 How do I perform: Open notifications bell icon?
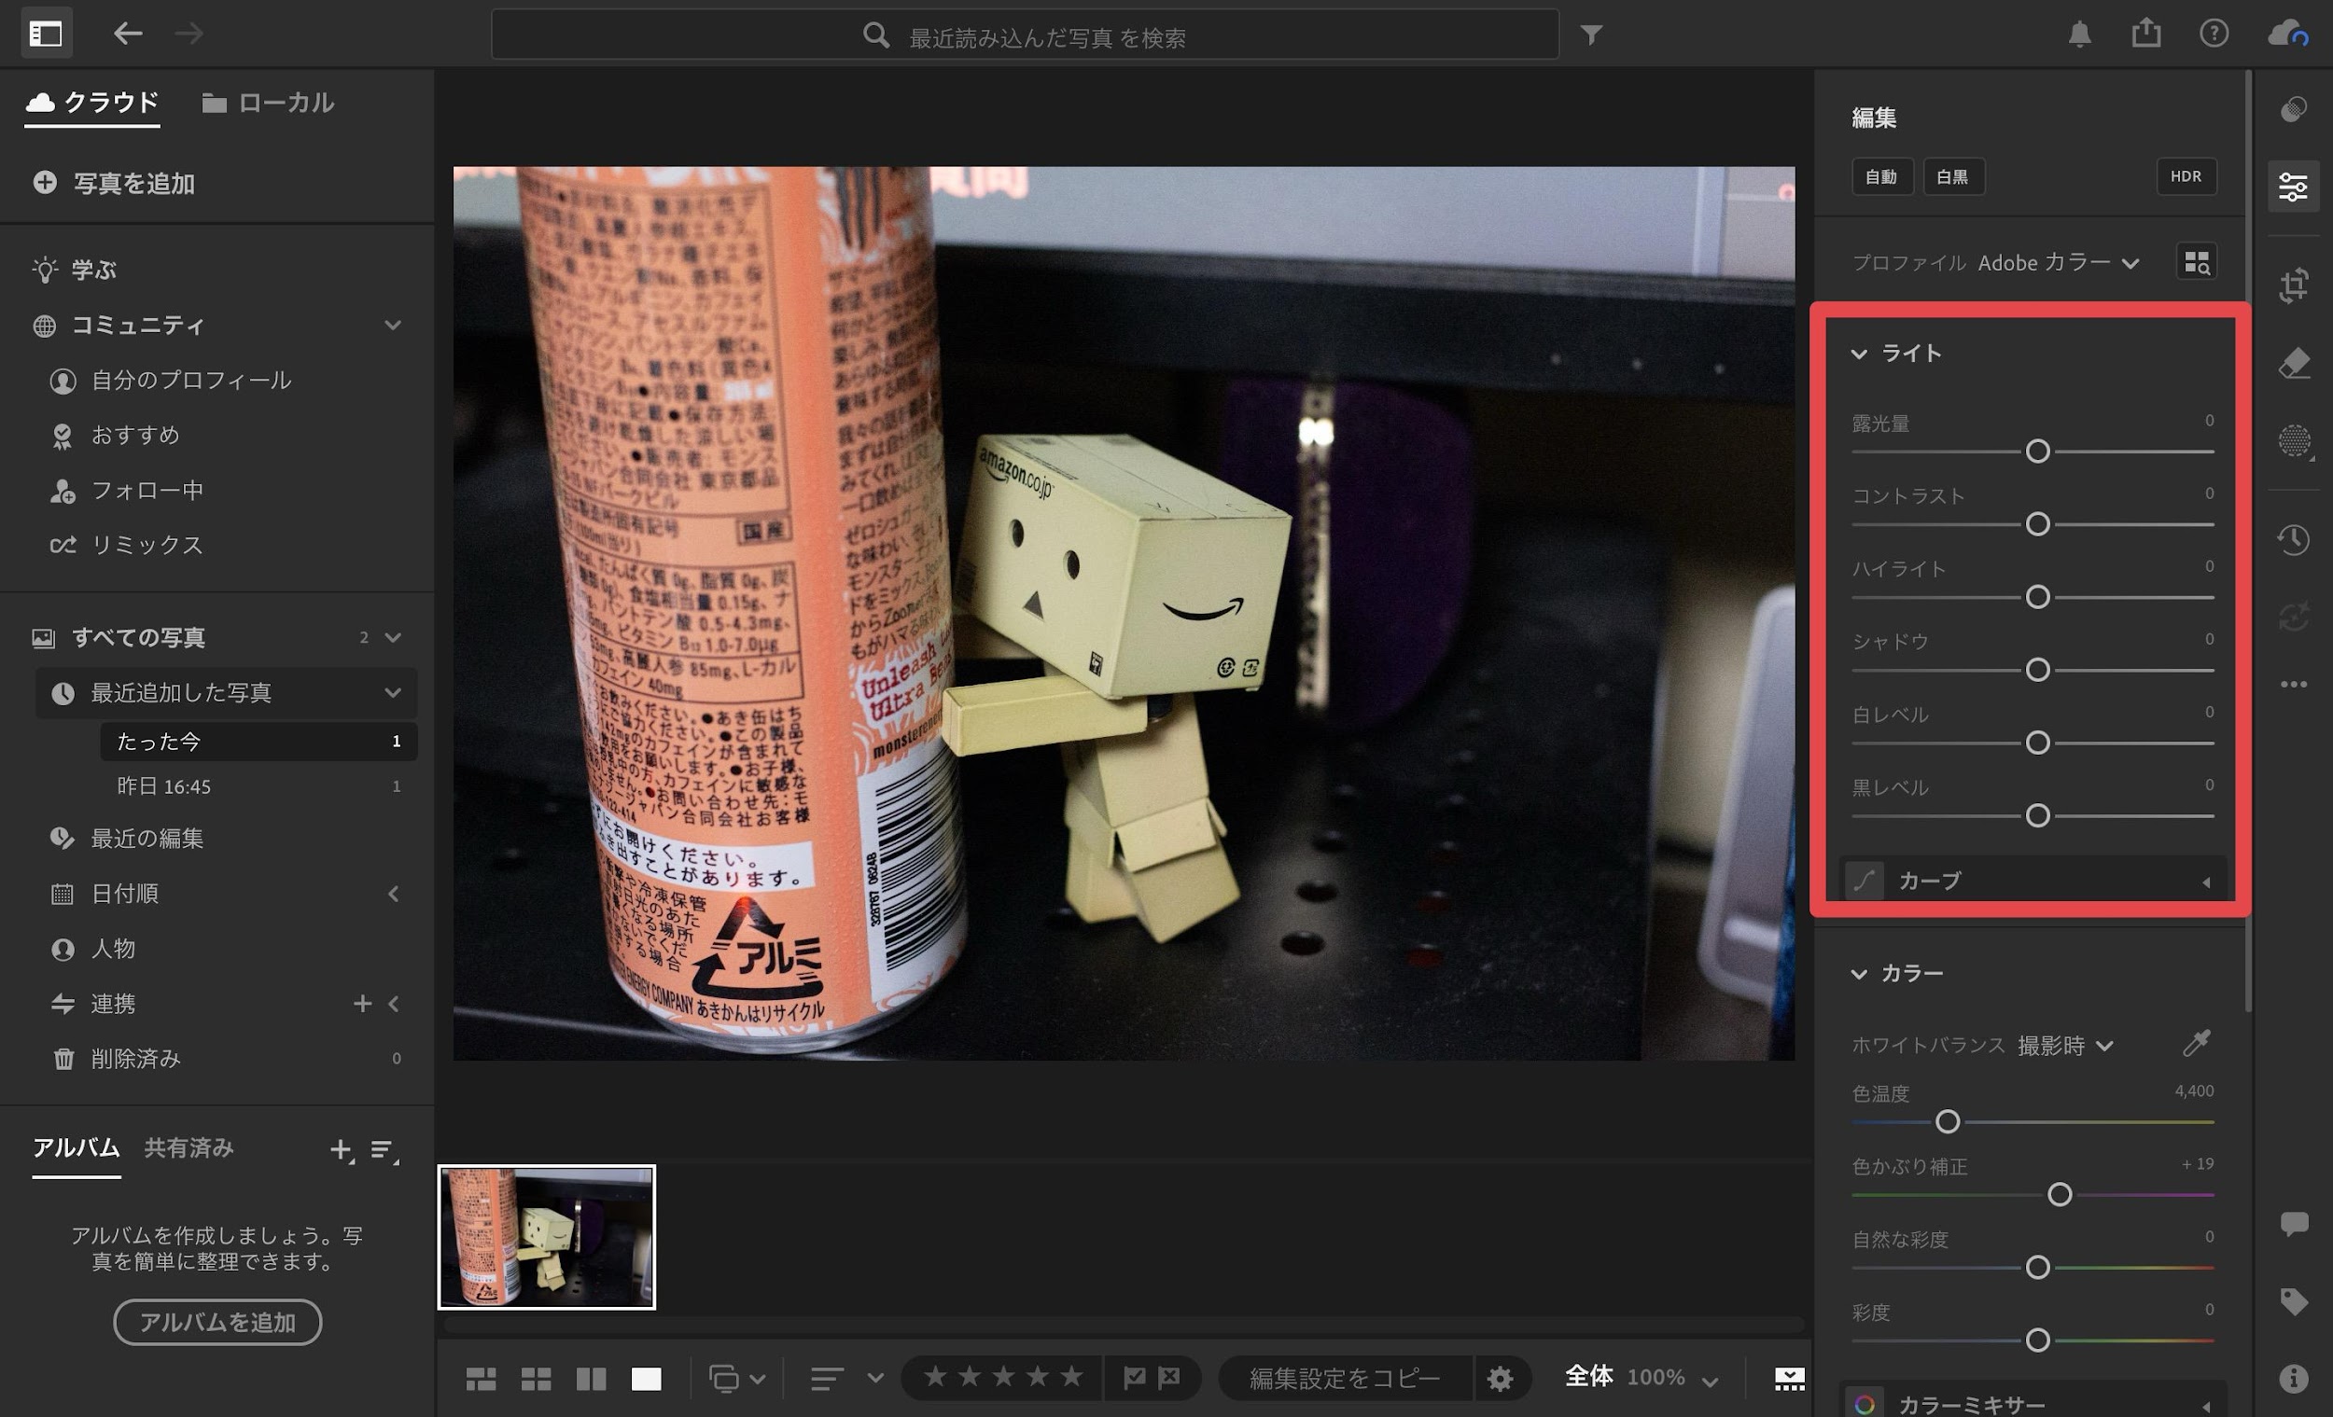coord(2079,35)
